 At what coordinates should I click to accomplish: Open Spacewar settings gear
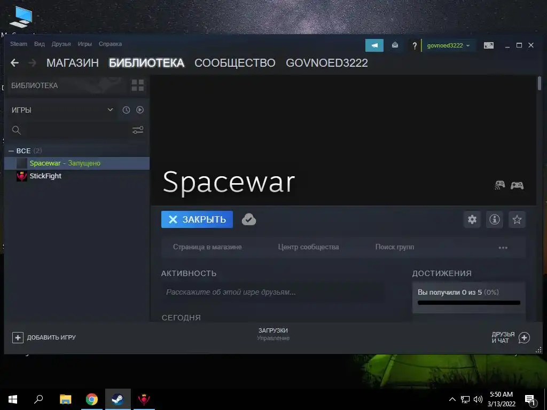click(472, 219)
